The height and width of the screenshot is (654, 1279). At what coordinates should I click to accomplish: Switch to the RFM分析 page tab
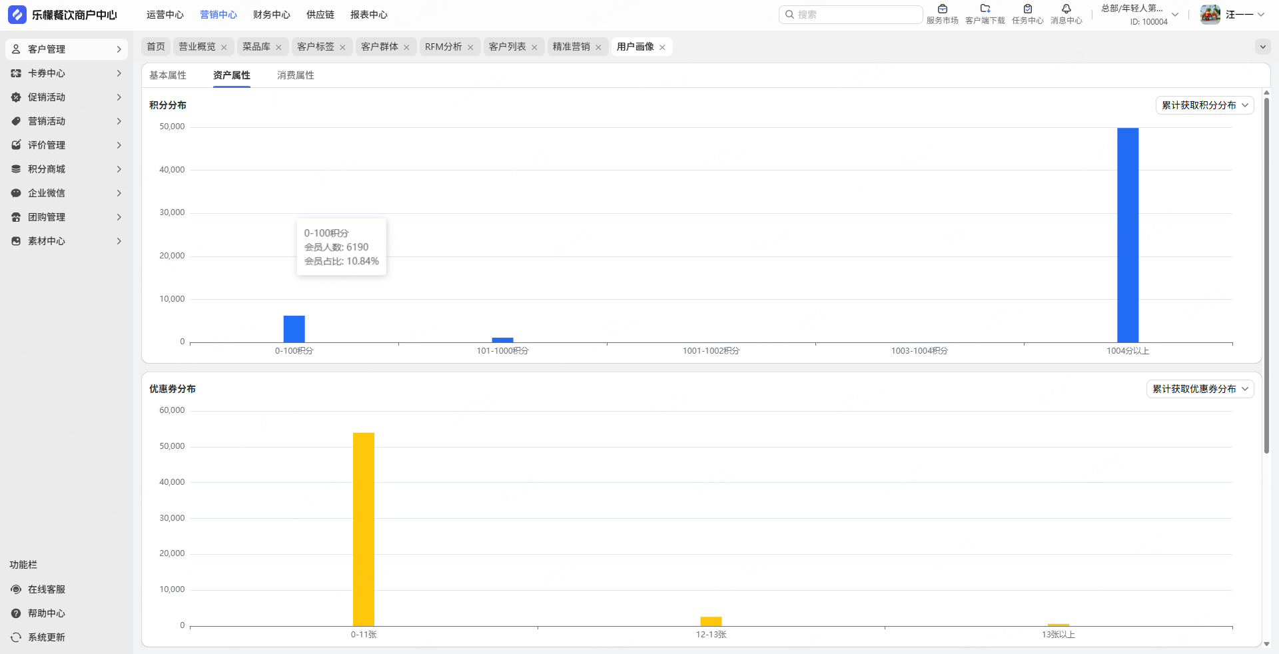pyautogui.click(x=444, y=47)
